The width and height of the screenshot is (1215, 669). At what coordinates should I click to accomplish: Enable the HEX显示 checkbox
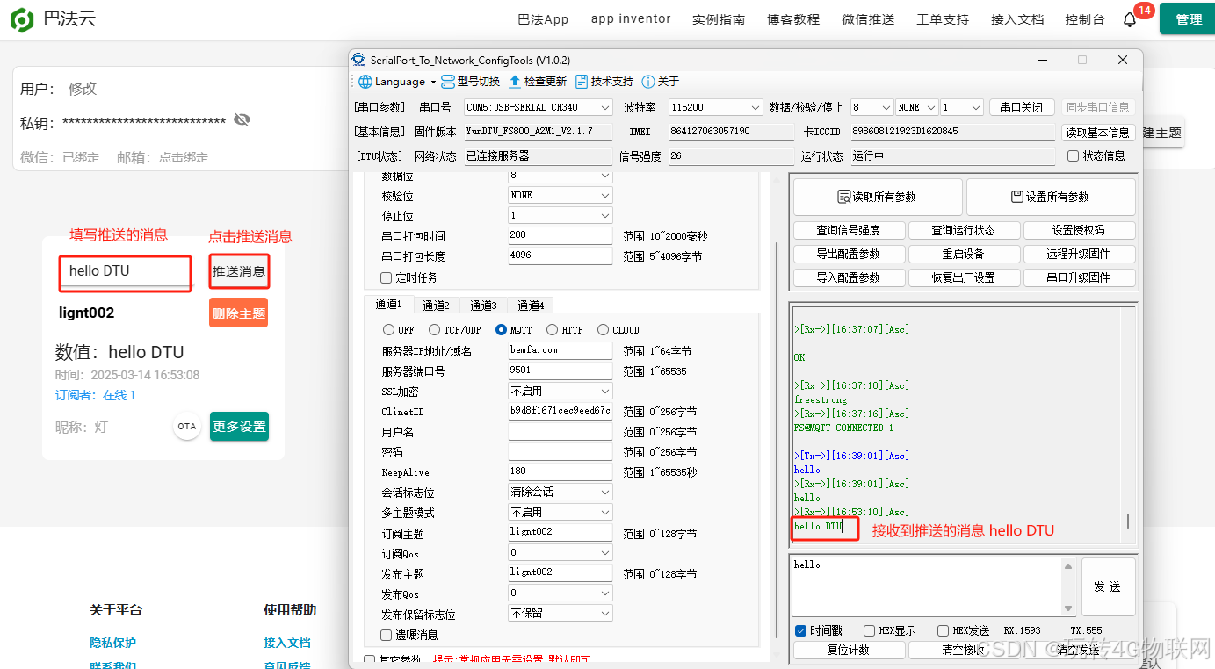pyautogui.click(x=869, y=630)
